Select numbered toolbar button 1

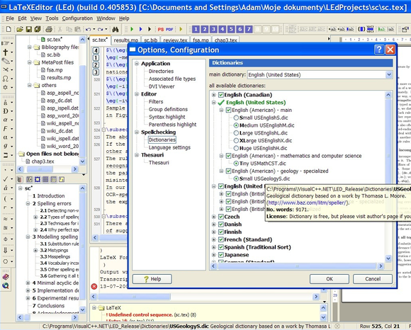point(196,29)
